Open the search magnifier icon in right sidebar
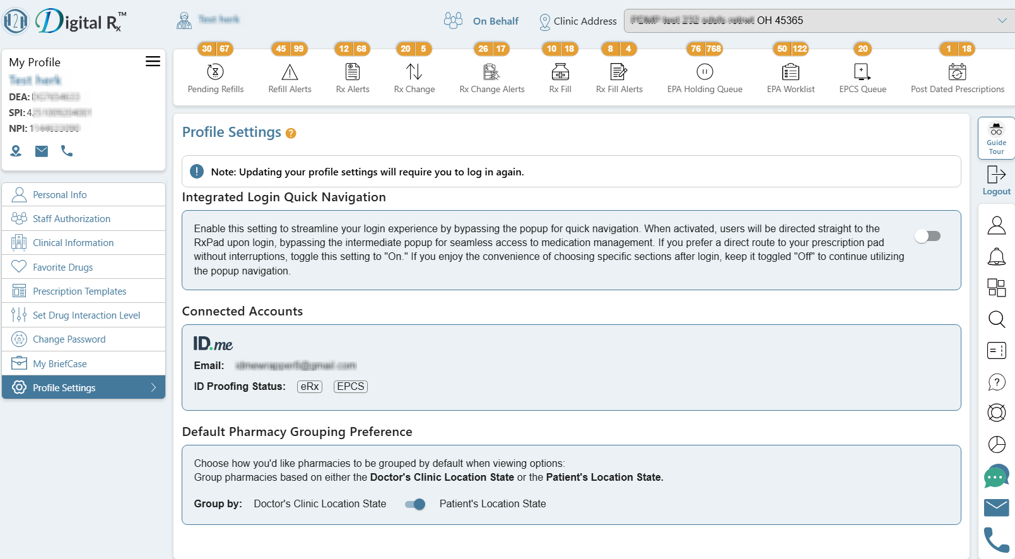The image size is (1015, 559). click(x=997, y=319)
